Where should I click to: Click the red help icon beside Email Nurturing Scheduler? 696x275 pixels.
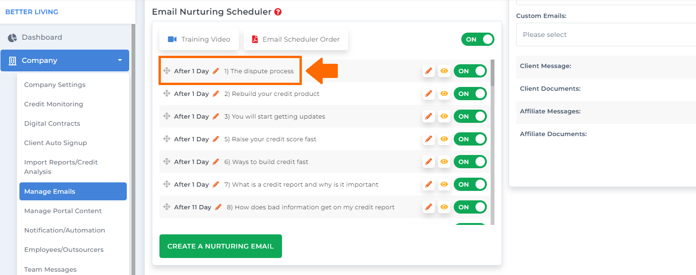click(x=278, y=12)
